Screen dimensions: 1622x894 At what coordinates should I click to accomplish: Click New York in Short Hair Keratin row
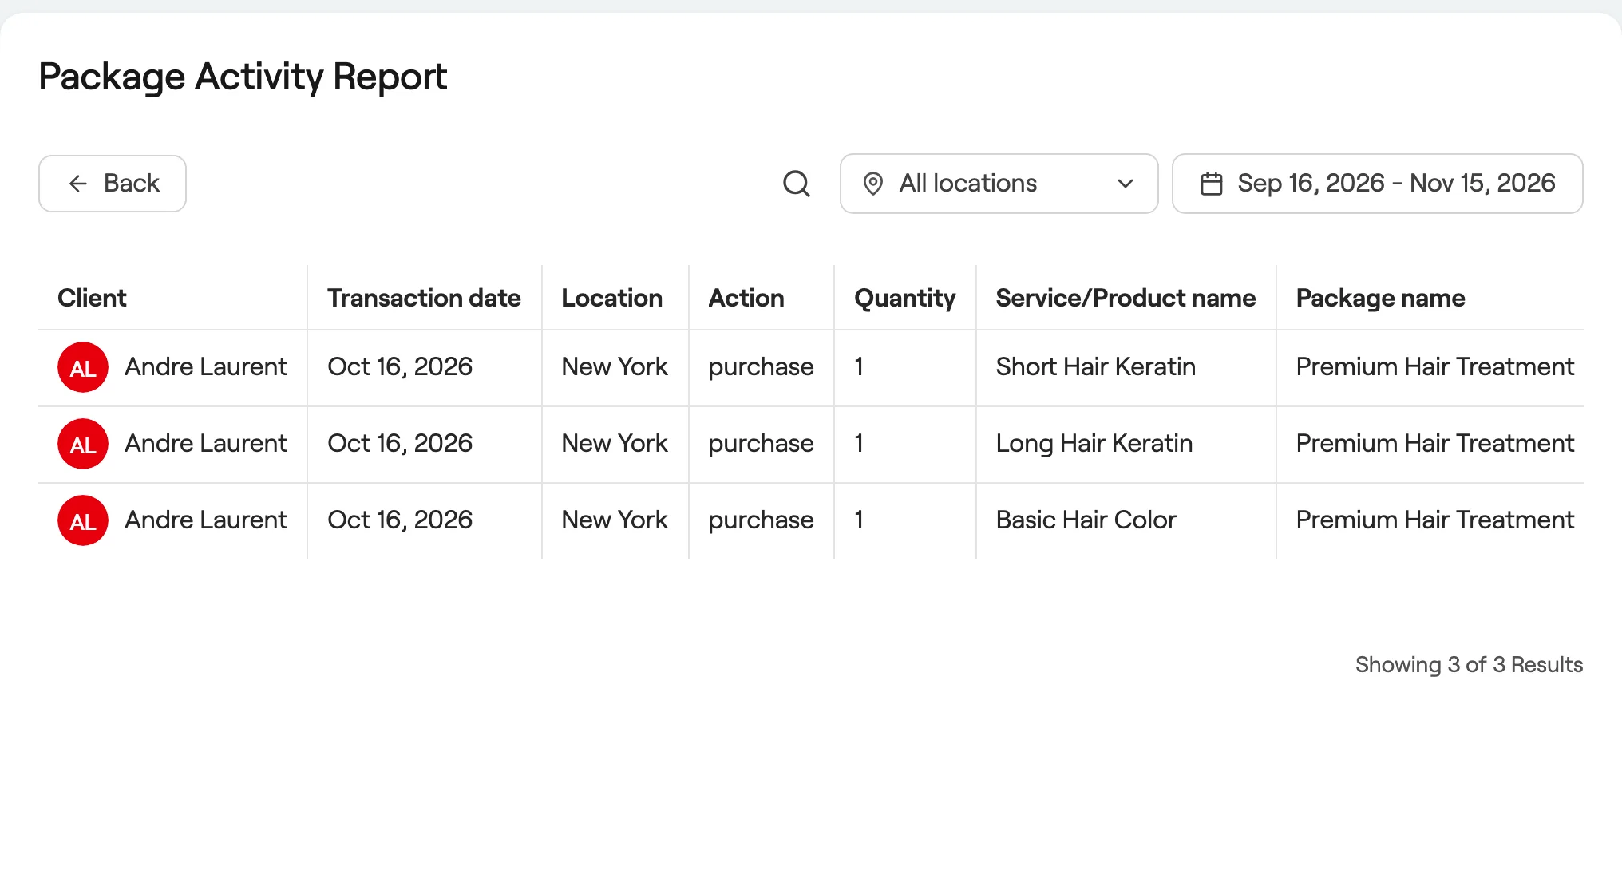click(615, 366)
